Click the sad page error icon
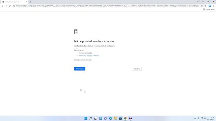 76,32
